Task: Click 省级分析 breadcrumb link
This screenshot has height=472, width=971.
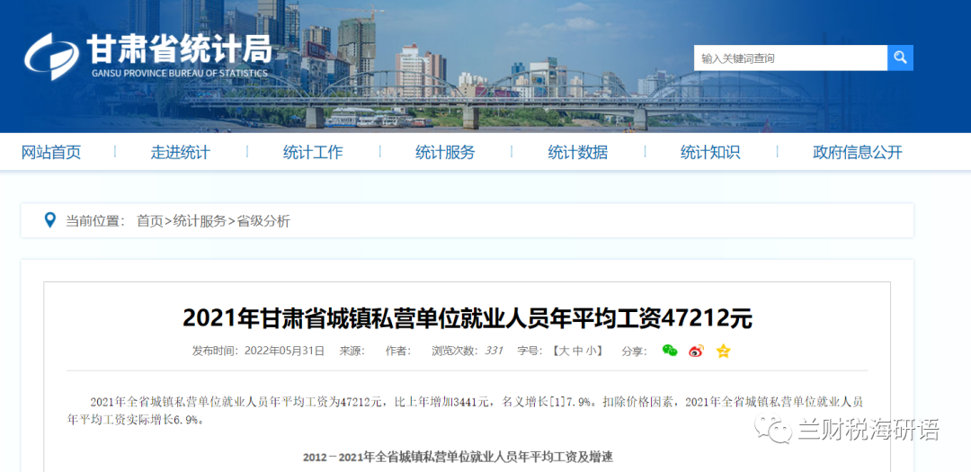Action: (263, 220)
